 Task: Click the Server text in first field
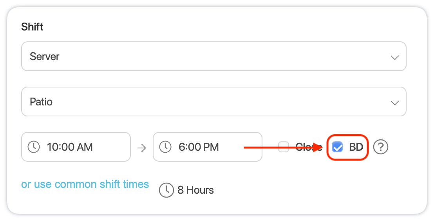45,57
